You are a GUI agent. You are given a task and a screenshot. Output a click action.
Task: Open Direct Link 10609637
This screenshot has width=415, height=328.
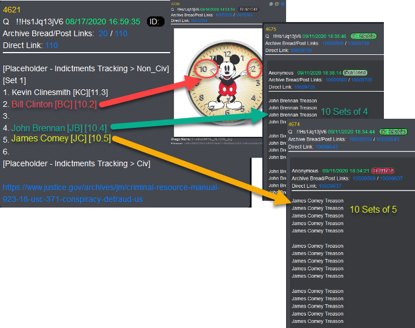(330, 186)
